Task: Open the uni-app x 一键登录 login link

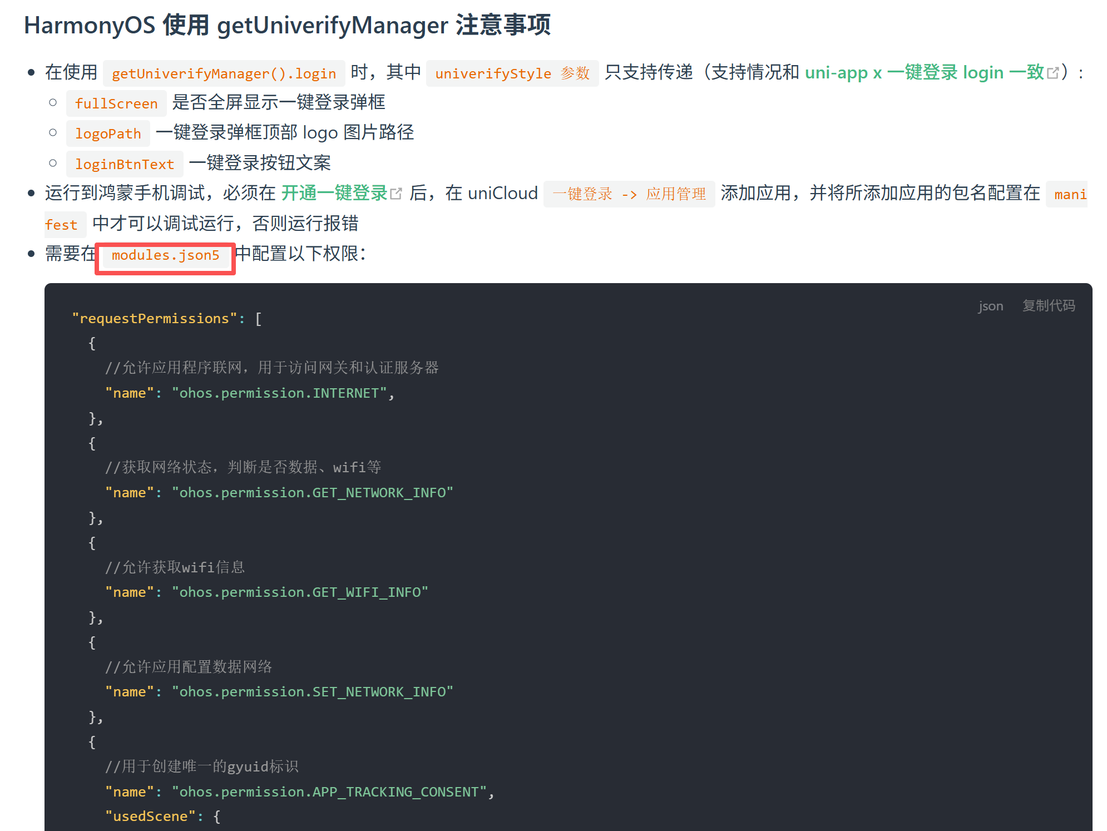Action: tap(925, 72)
